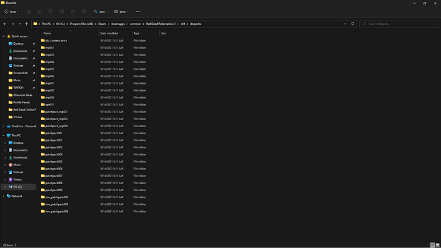Click 'Red Dead Redemption 2' breadcrumb
The height and width of the screenshot is (248, 441).
(161, 24)
